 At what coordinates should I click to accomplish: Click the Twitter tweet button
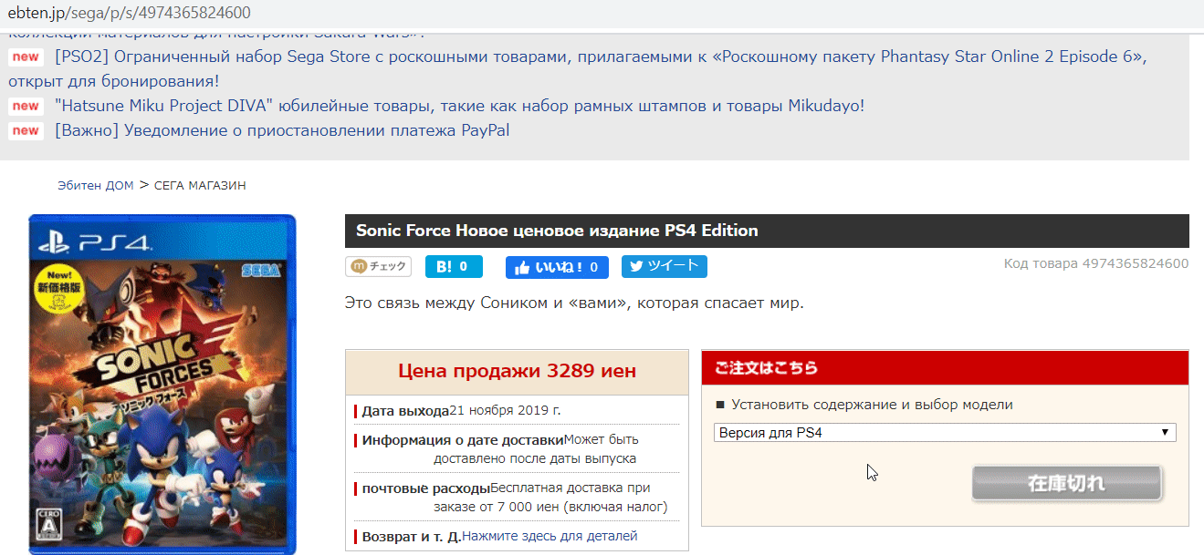(x=665, y=267)
